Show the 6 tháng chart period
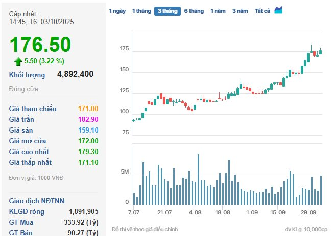This screenshot has height=236, width=333. [x=194, y=11]
